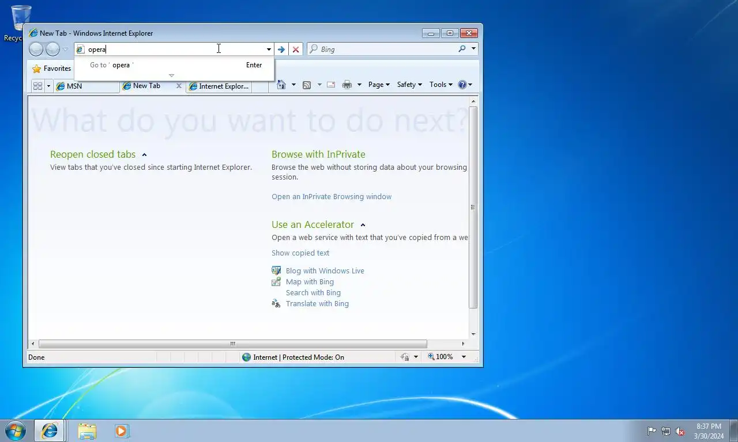Click the muted volume tray icon
Screen dimensions: 738x442
[680, 431]
